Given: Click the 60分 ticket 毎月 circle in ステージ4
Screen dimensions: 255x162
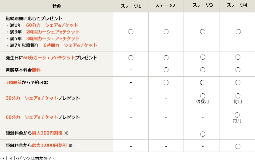Looking at the screenshot, I should 237,115.
